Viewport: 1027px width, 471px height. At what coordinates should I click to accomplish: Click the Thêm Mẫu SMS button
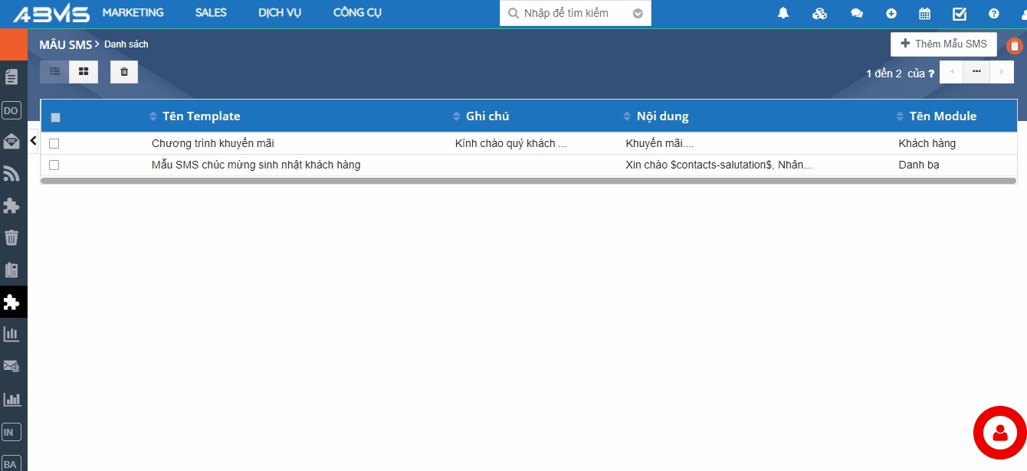click(x=943, y=44)
